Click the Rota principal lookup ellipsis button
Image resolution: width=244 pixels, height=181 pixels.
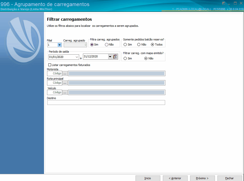pyautogui.click(x=65, y=83)
